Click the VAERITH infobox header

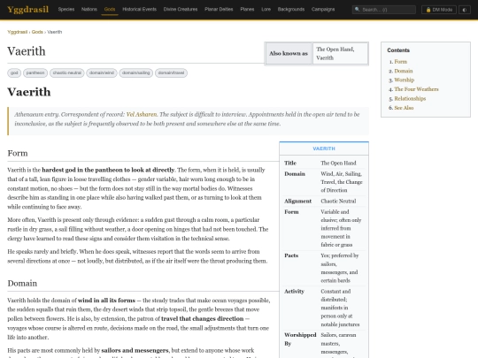324,149
